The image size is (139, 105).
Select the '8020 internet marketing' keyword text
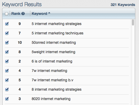tap(51, 99)
